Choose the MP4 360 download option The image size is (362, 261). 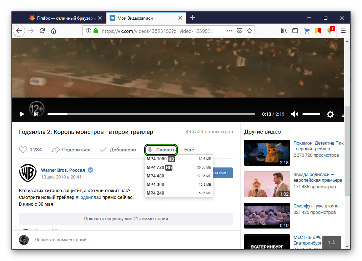click(x=179, y=185)
